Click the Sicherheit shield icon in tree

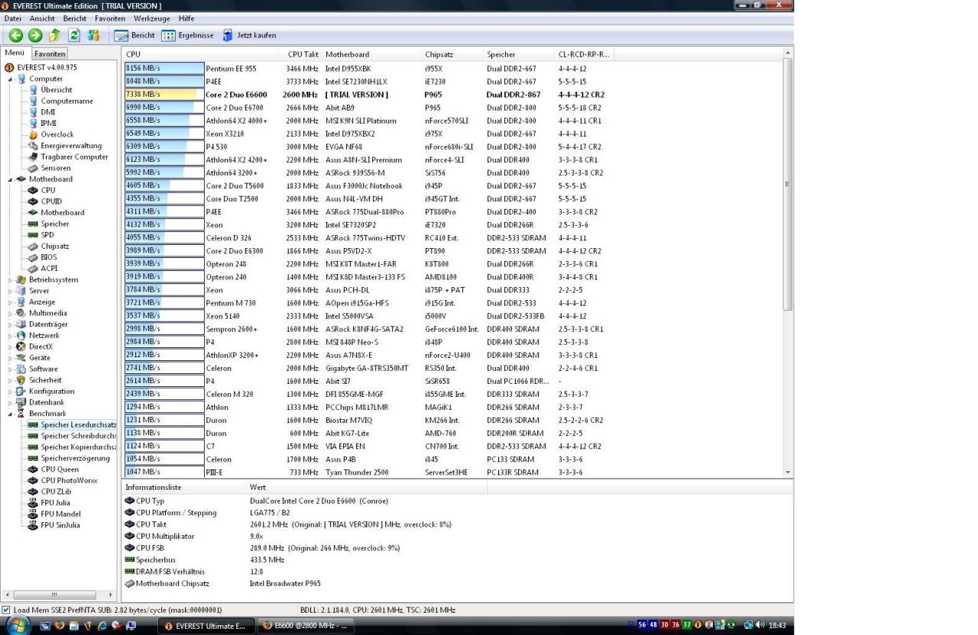pyautogui.click(x=21, y=380)
